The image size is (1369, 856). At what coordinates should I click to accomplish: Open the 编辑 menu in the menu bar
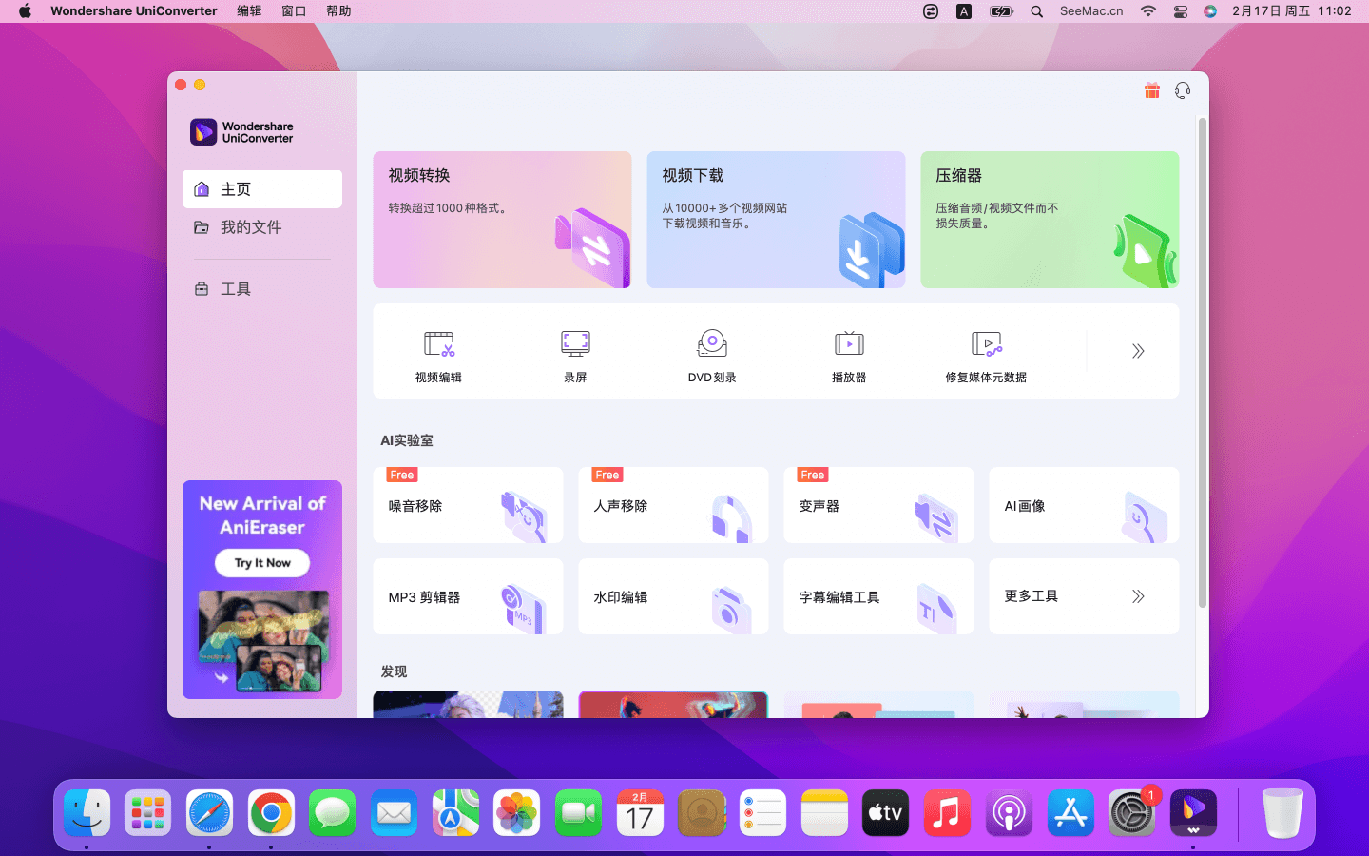(249, 11)
